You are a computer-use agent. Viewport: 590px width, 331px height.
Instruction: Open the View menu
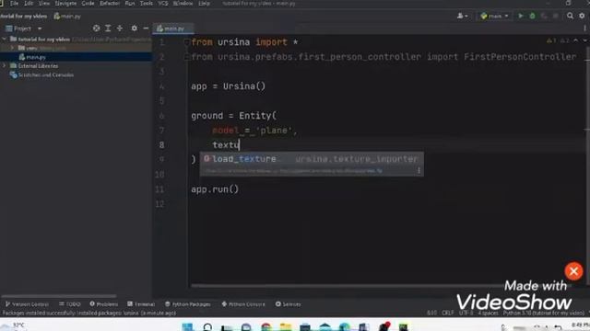coord(44,4)
